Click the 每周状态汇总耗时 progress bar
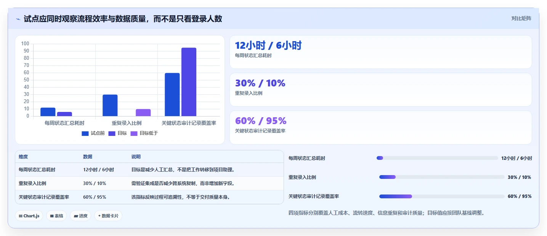The image size is (547, 236). tap(437, 158)
